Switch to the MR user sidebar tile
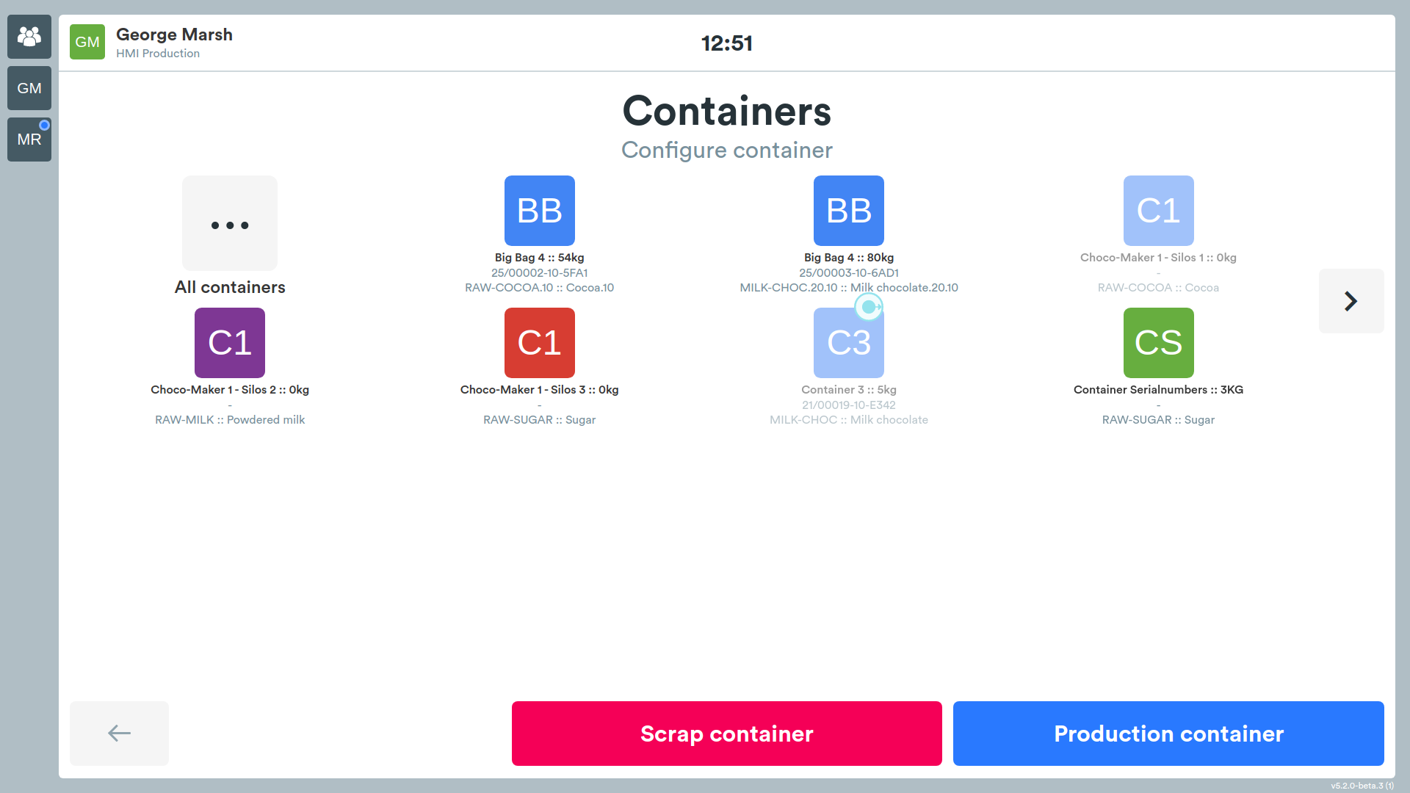Viewport: 1410px width, 793px height. [29, 140]
